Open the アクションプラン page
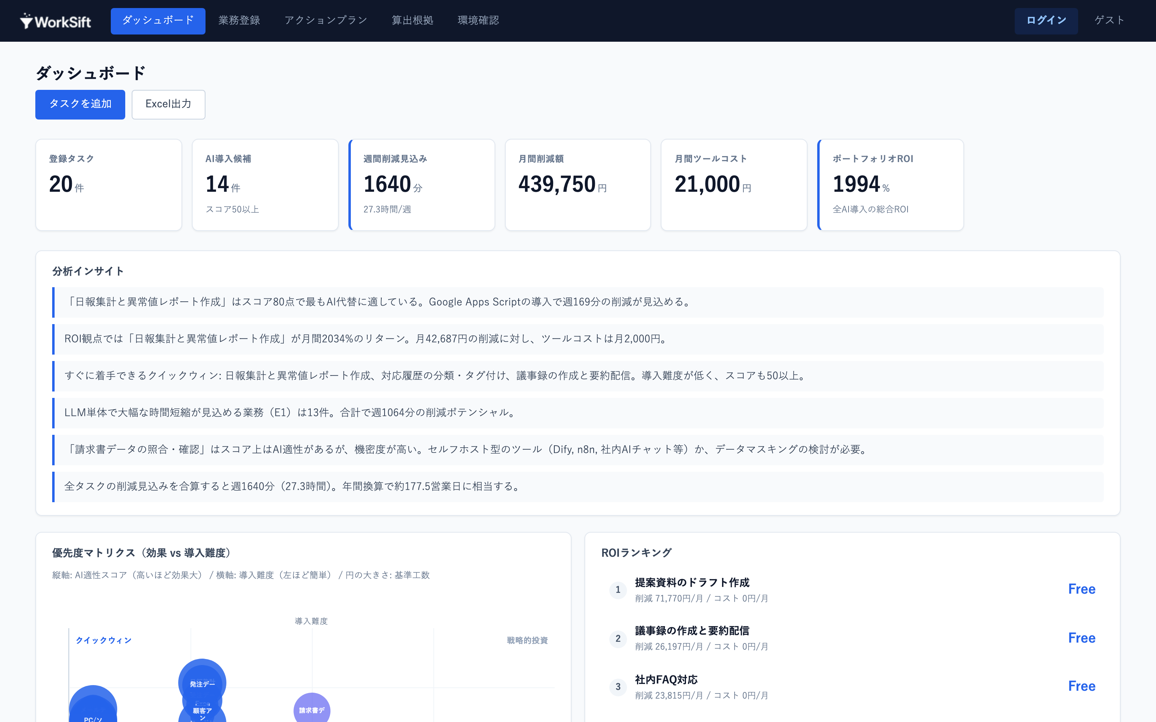Image resolution: width=1156 pixels, height=722 pixels. point(325,20)
